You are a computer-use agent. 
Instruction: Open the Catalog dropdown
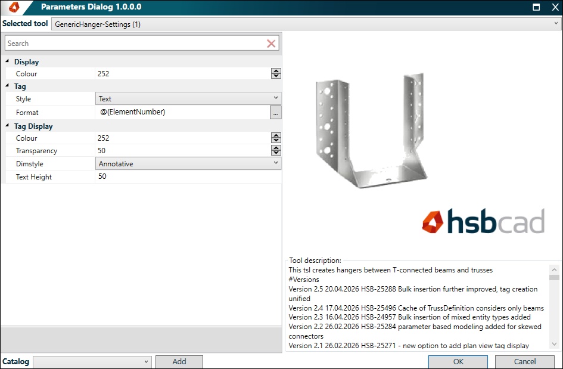[x=92, y=361]
